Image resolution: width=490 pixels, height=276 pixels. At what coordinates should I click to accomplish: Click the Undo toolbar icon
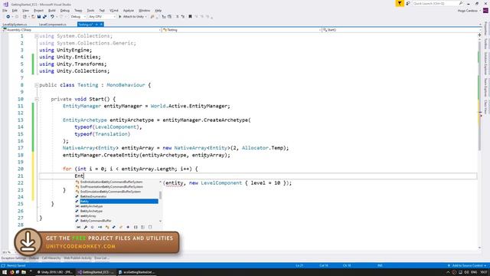(52, 17)
